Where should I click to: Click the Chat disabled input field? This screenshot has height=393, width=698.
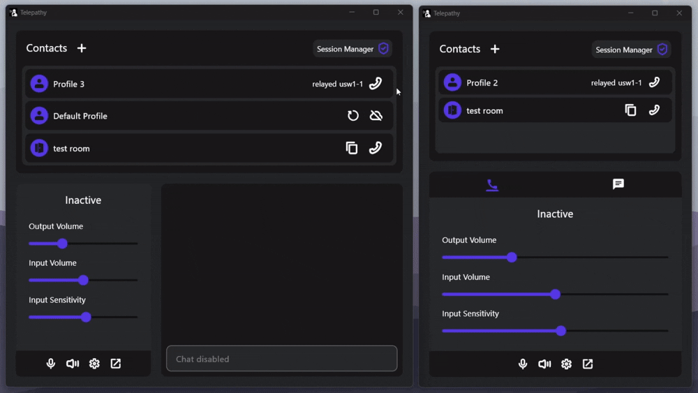point(282,358)
